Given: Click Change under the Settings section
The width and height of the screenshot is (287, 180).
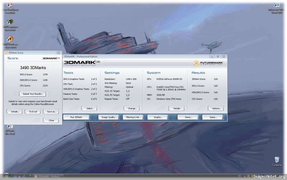Looking at the screenshot, I should tap(132, 108).
